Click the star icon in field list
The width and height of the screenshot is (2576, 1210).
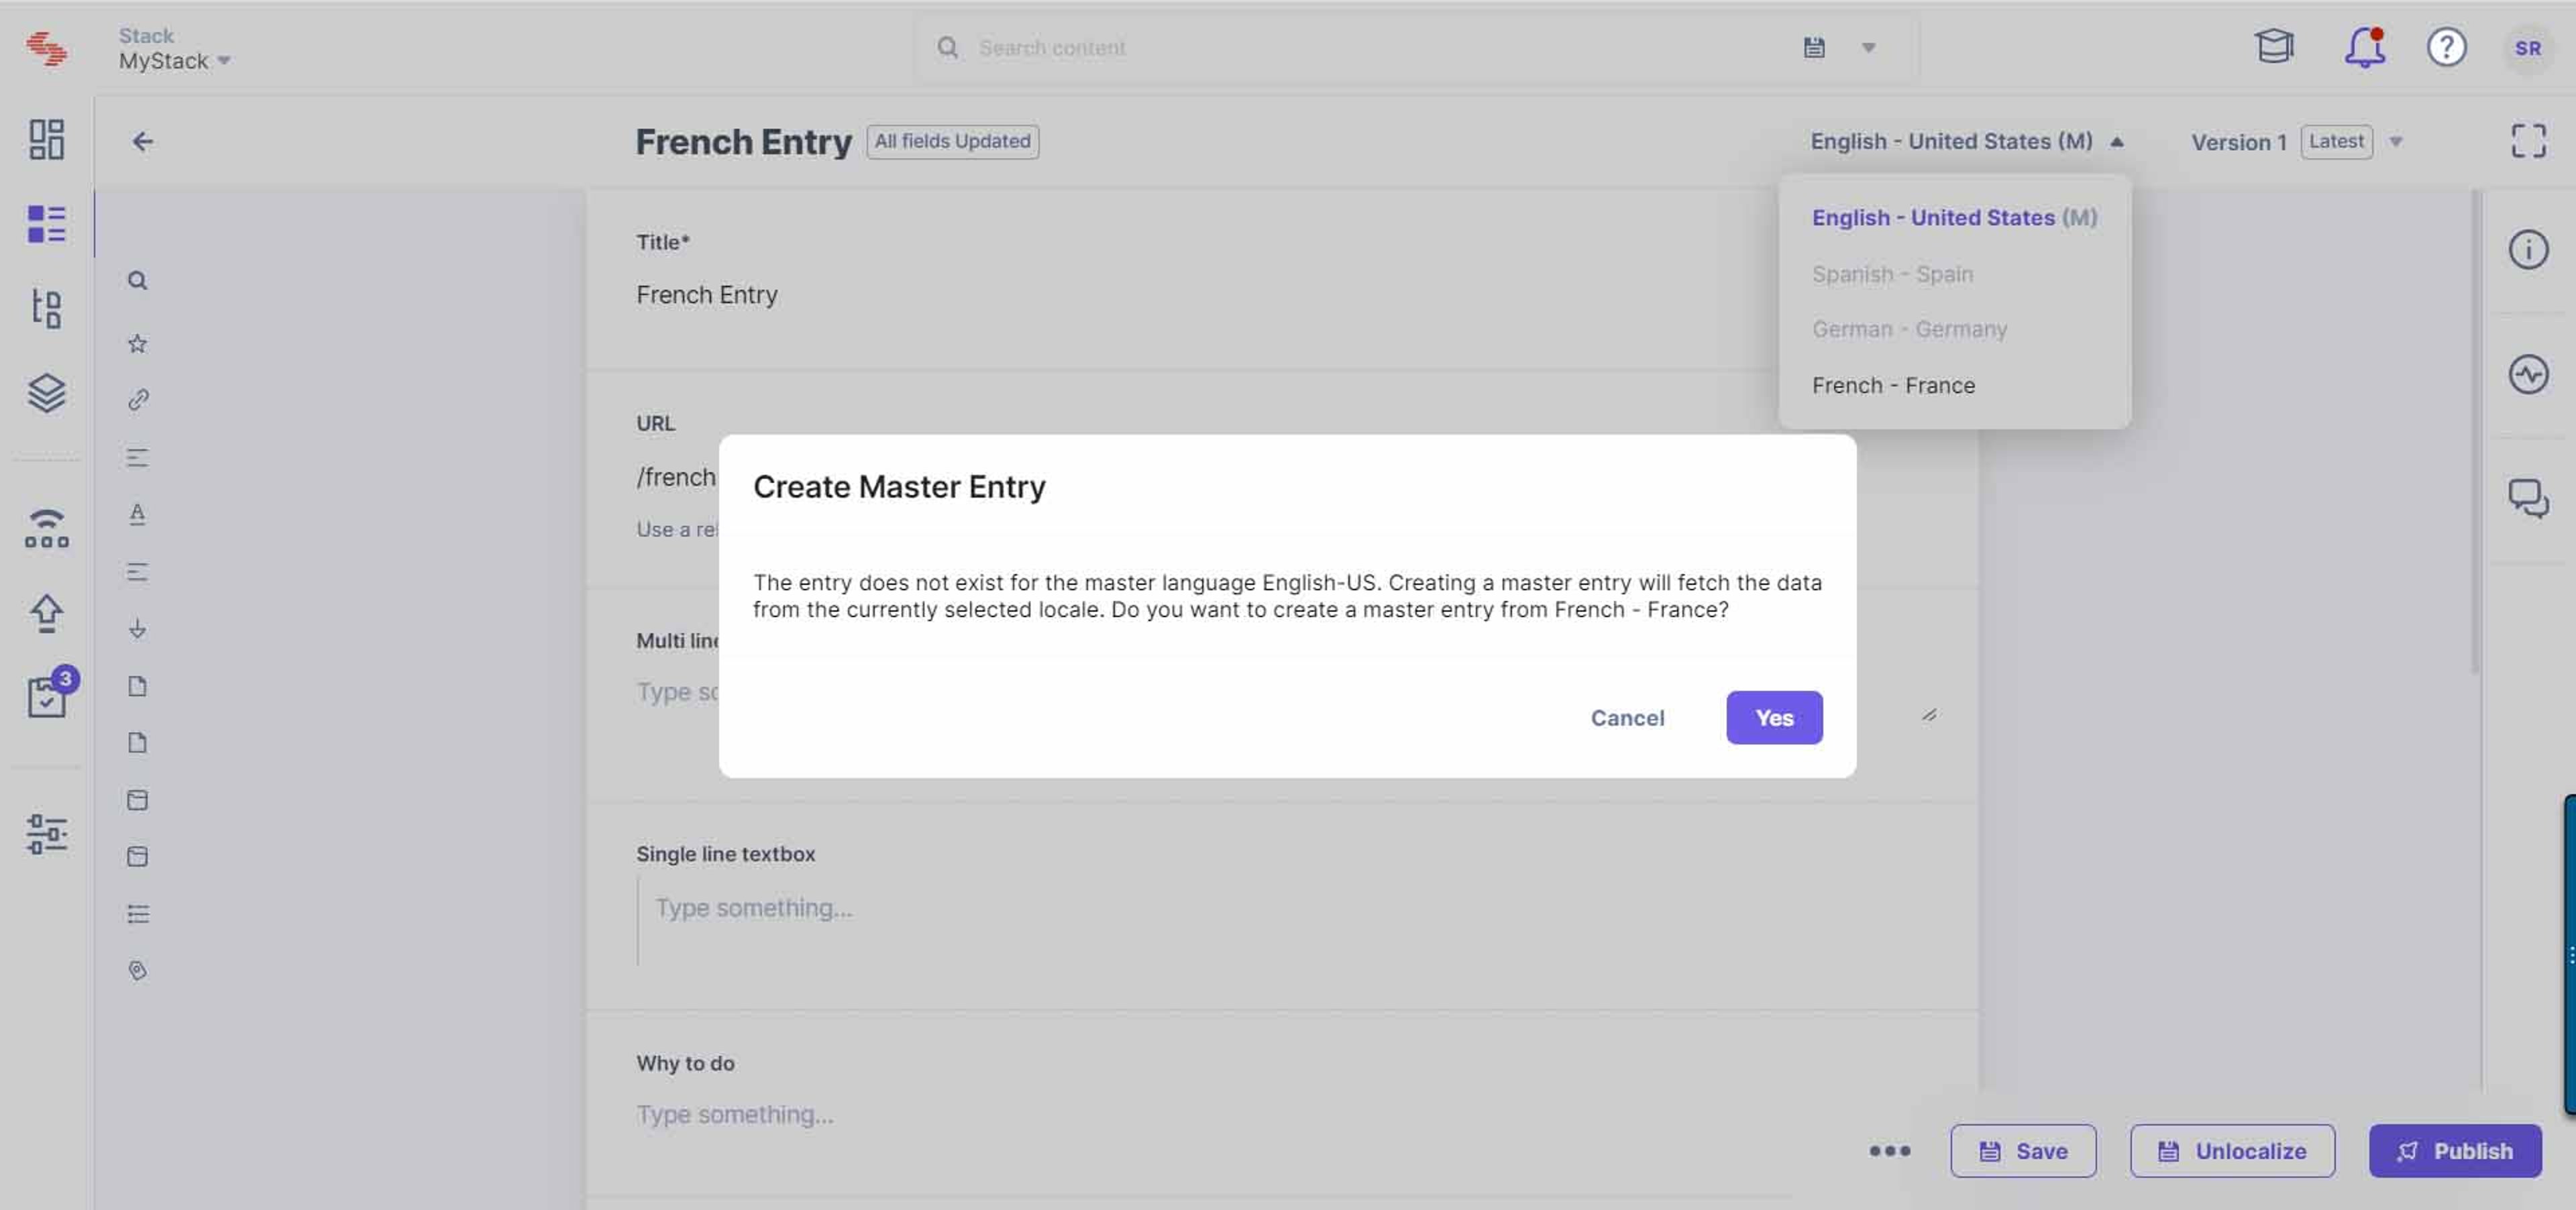tap(138, 344)
